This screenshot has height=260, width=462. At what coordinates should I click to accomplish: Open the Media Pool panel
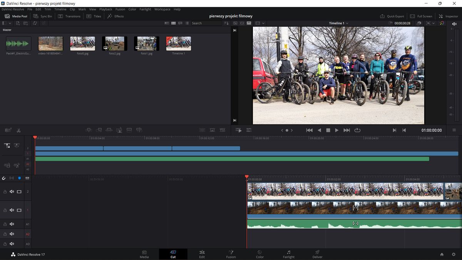coord(16,16)
